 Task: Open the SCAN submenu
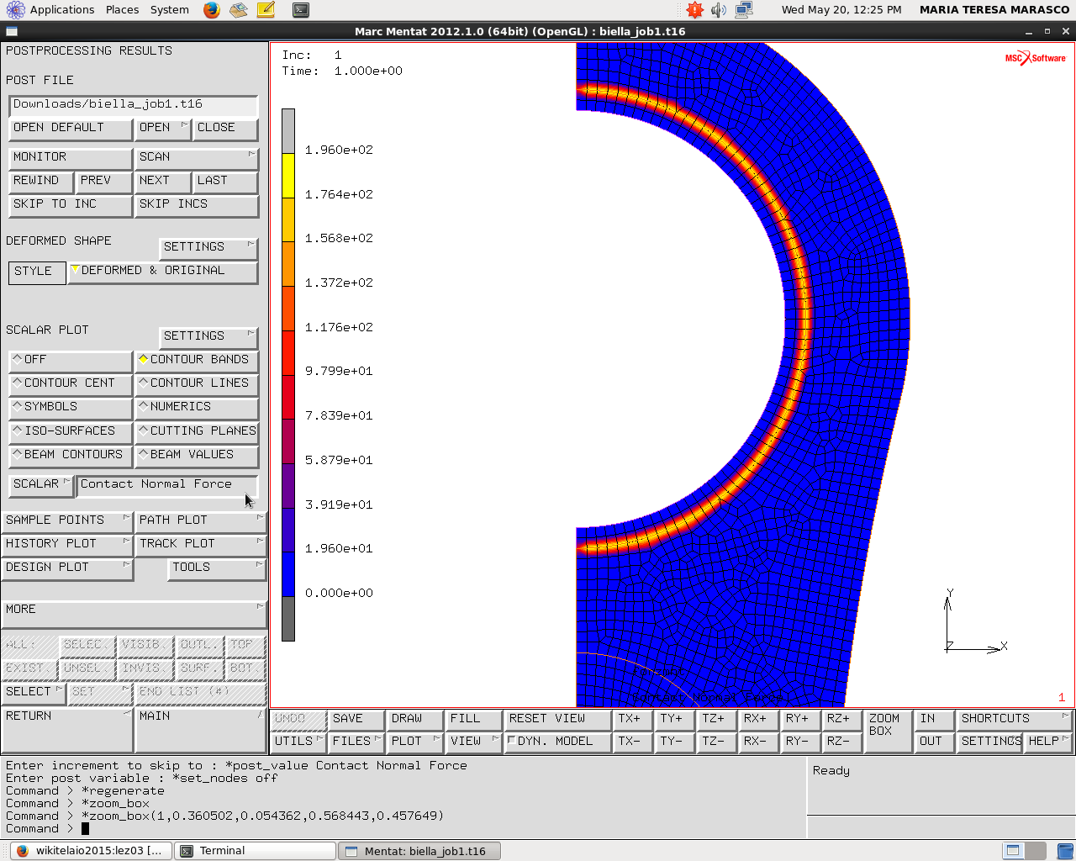coord(196,157)
